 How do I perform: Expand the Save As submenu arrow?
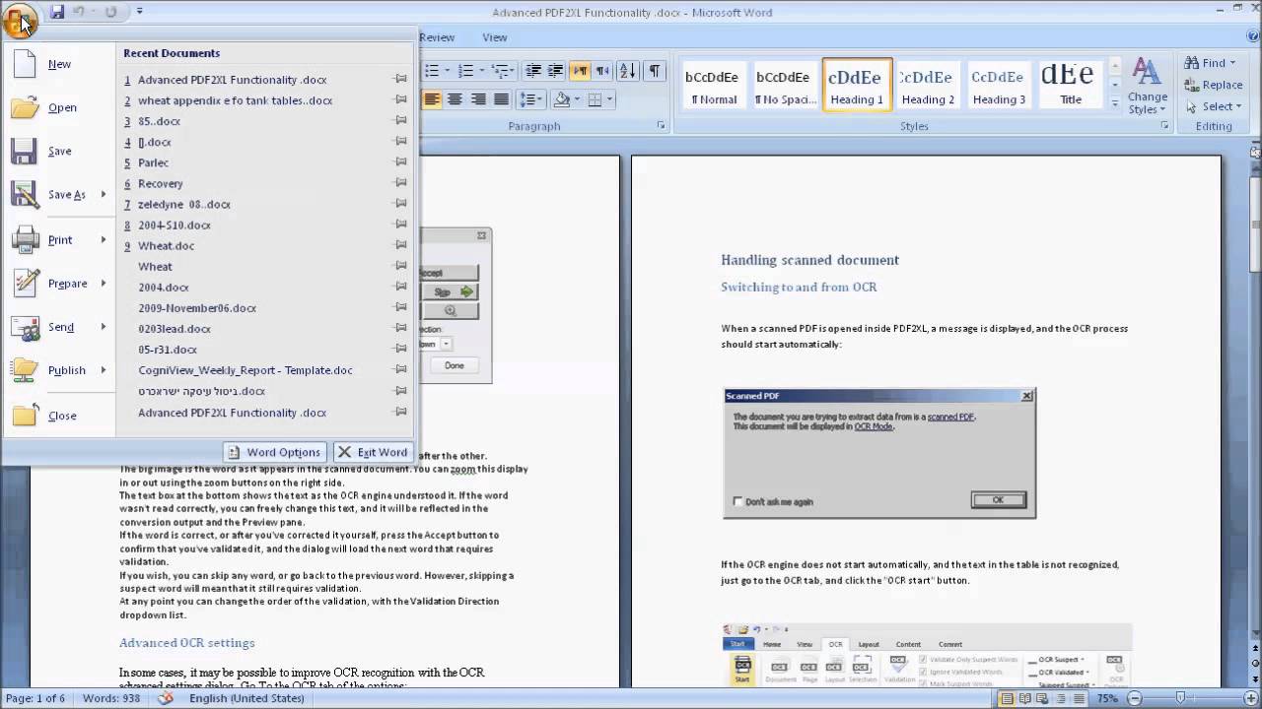click(103, 195)
